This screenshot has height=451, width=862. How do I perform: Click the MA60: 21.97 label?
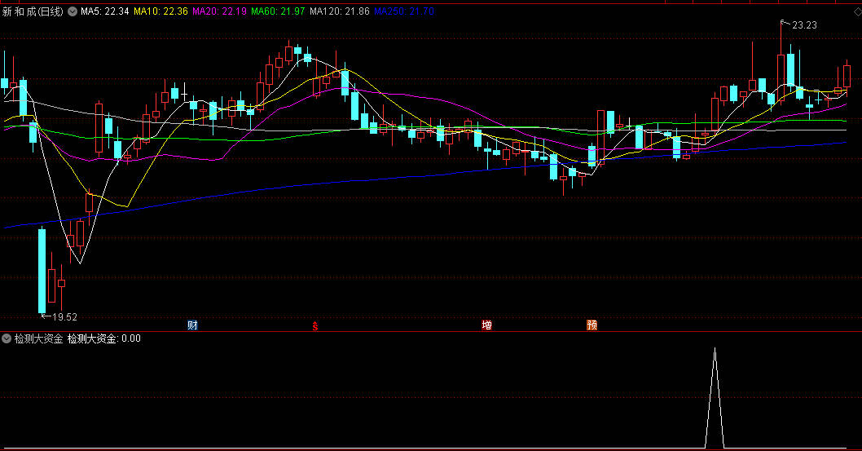tap(278, 11)
